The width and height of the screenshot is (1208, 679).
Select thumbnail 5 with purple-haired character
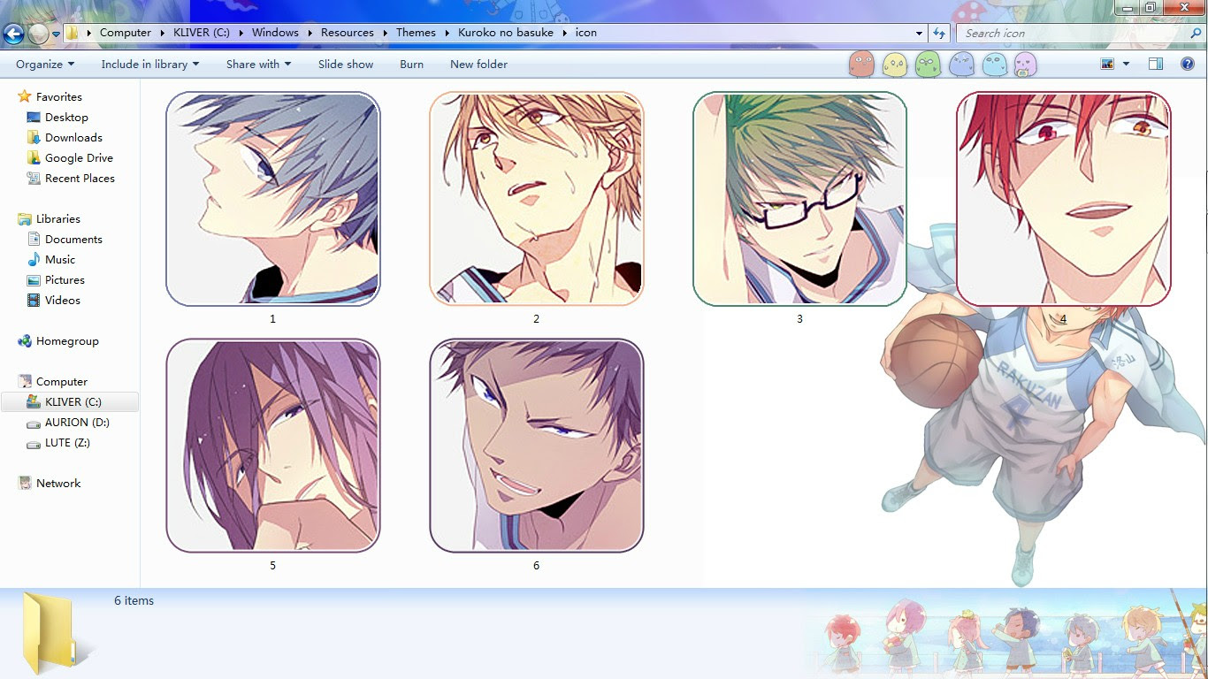(273, 446)
